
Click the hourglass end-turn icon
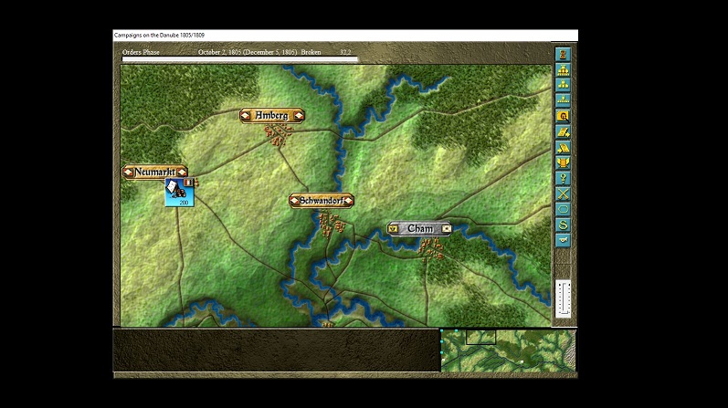tap(563, 54)
